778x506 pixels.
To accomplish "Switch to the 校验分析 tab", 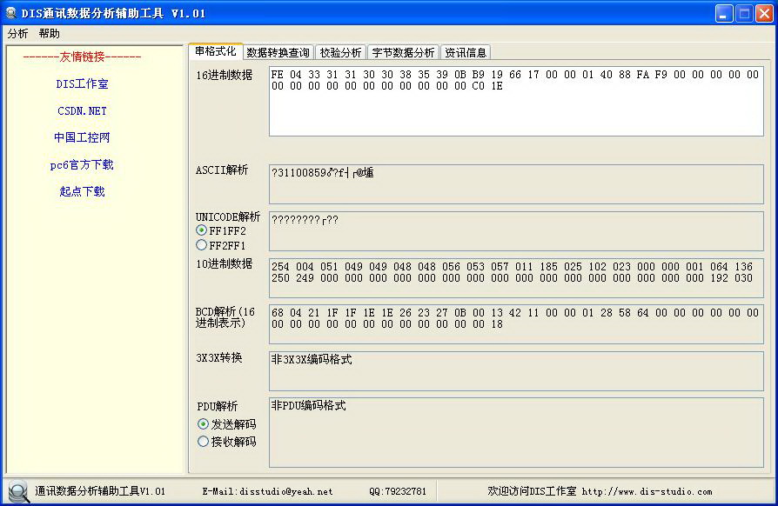I will click(340, 52).
